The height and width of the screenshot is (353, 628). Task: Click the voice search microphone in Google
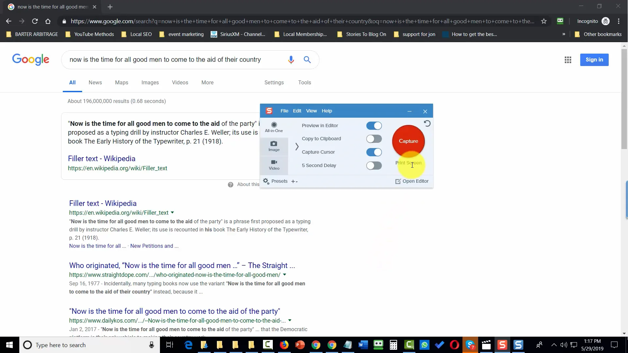(x=291, y=60)
